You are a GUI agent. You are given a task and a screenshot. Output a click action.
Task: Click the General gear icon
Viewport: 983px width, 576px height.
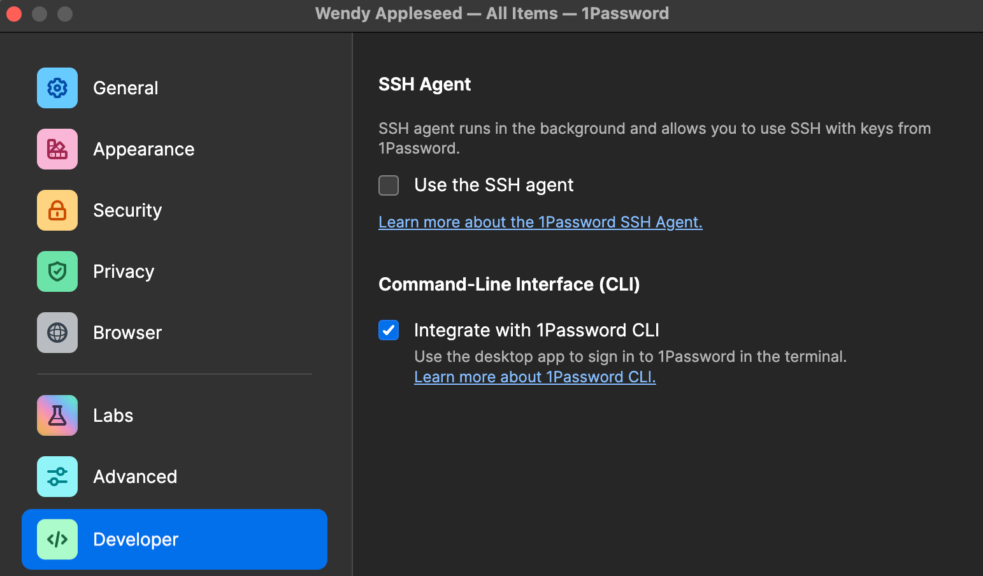click(x=57, y=88)
